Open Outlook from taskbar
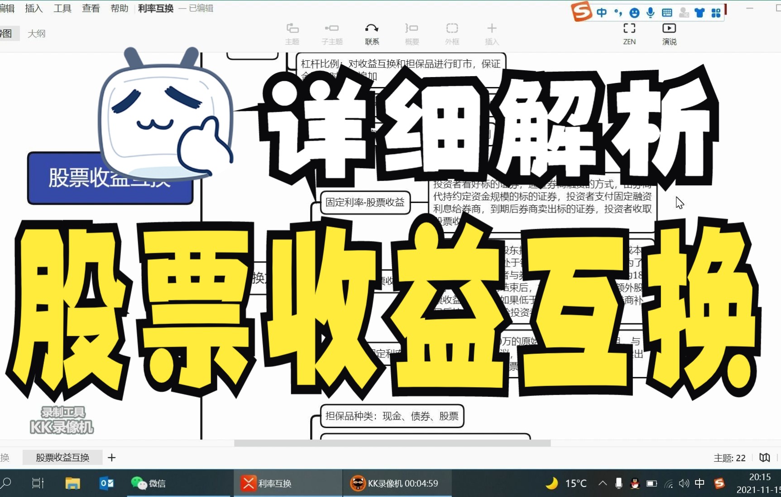 107,483
